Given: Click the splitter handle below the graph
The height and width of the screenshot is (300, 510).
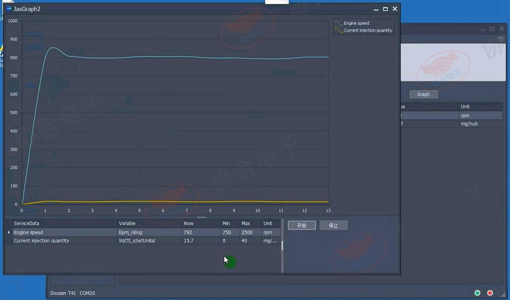Looking at the screenshot, I should pyautogui.click(x=201, y=217).
